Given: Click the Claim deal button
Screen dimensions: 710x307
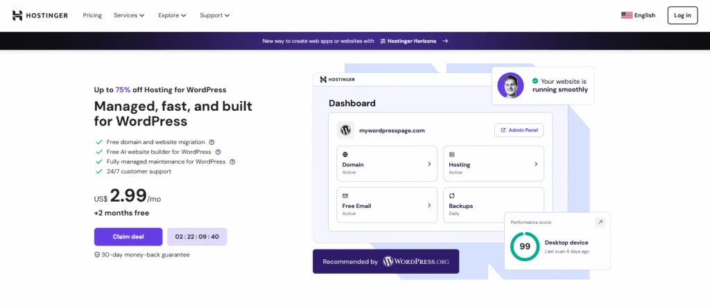Looking at the screenshot, I should (128, 237).
